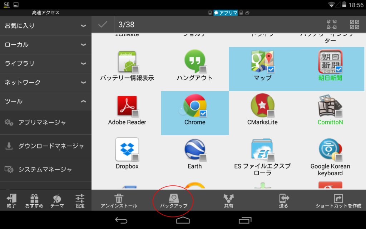The height and width of the screenshot is (229, 366).
Task: Tap the Earth app icon
Action: click(x=195, y=150)
